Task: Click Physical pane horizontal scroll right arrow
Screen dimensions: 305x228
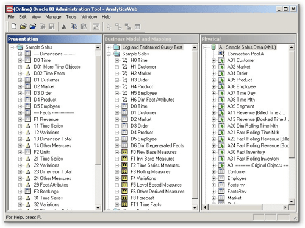Action: point(285,207)
